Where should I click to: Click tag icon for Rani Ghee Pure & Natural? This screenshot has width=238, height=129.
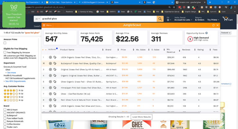(55, 100)
